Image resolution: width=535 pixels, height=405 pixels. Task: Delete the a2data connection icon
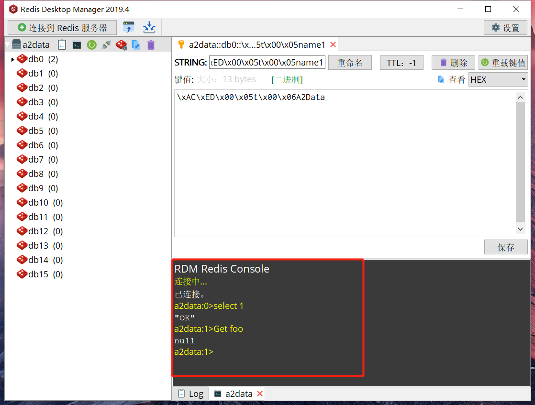pos(151,45)
